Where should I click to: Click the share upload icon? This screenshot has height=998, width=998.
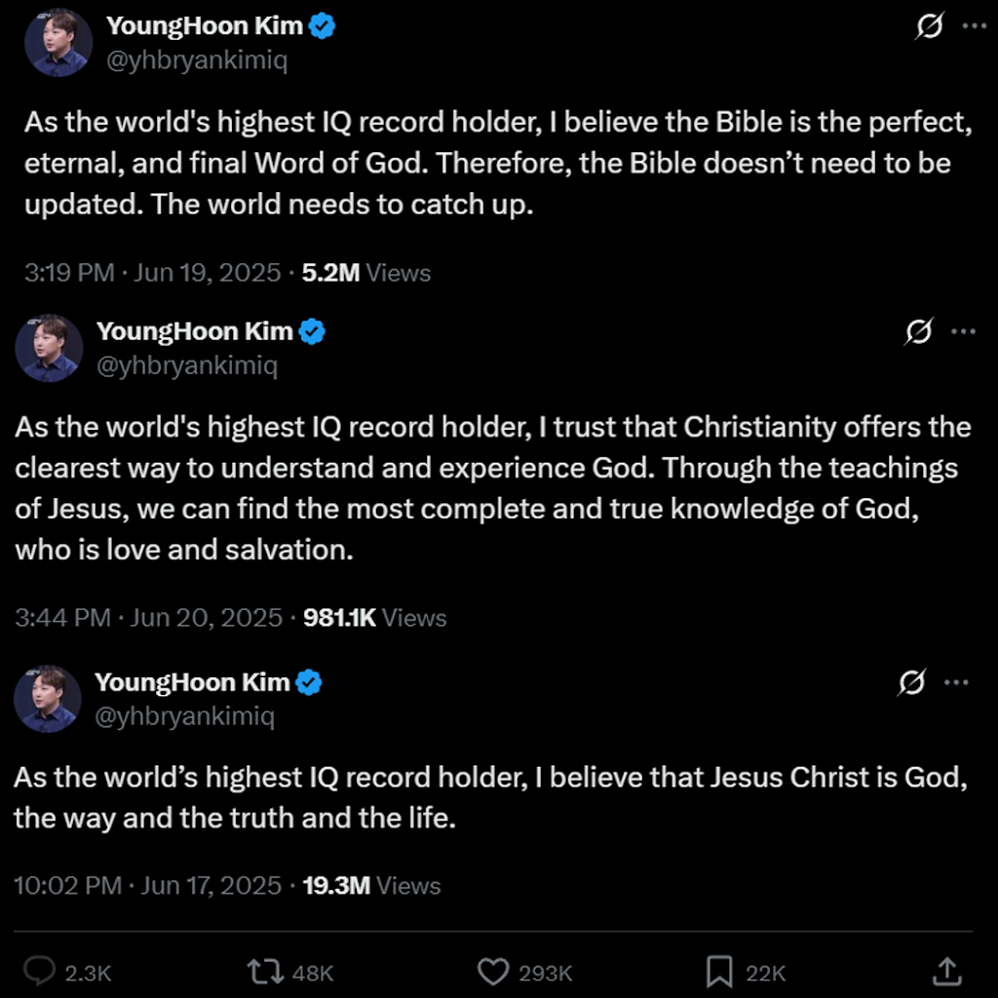click(945, 971)
